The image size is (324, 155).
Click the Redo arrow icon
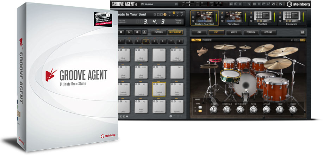(x=280, y=4)
